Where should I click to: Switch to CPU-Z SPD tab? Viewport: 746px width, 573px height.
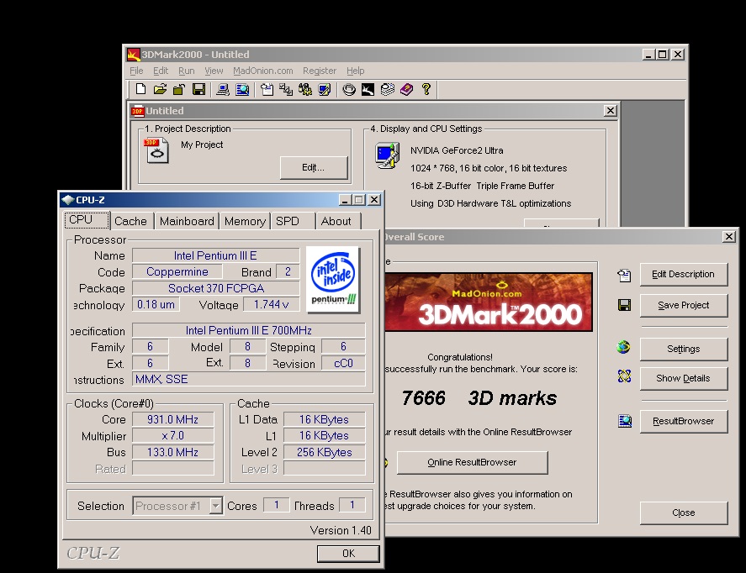pyautogui.click(x=293, y=222)
